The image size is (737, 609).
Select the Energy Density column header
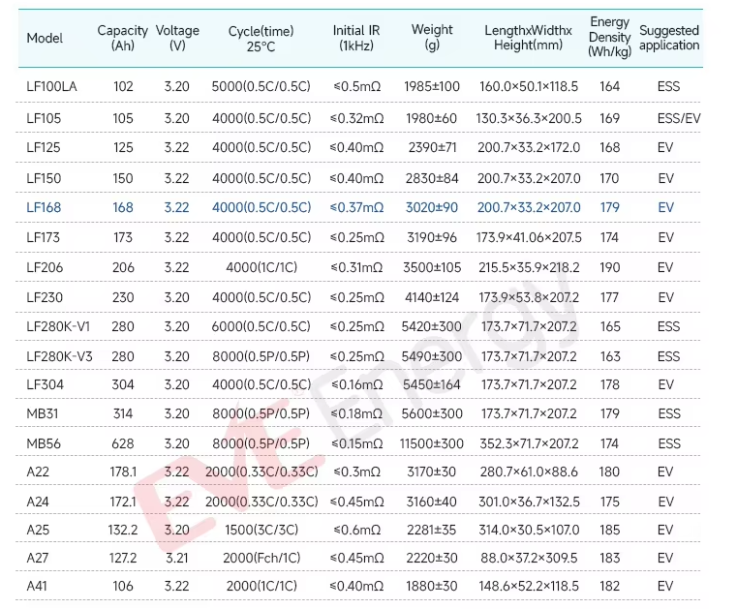coord(609,37)
